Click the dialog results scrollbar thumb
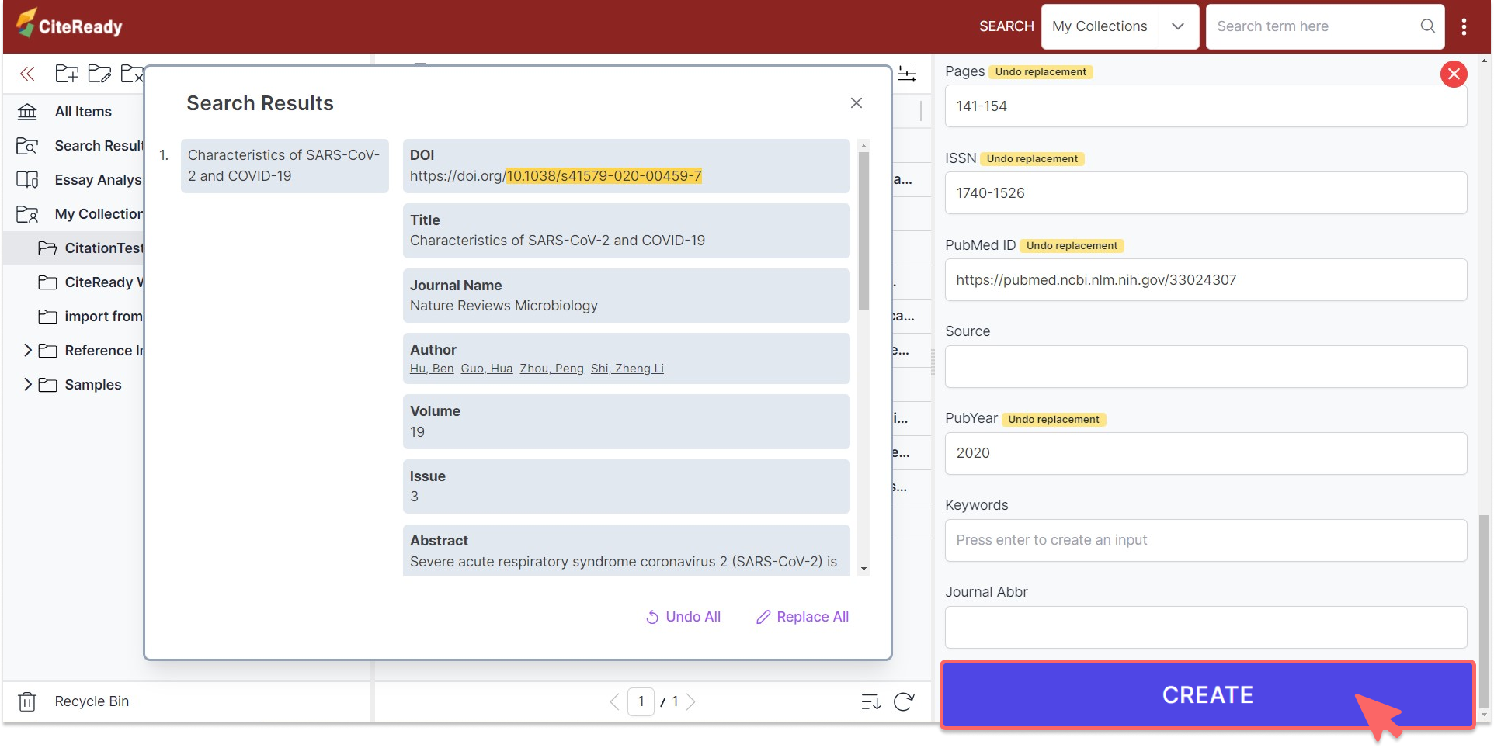 (x=863, y=230)
